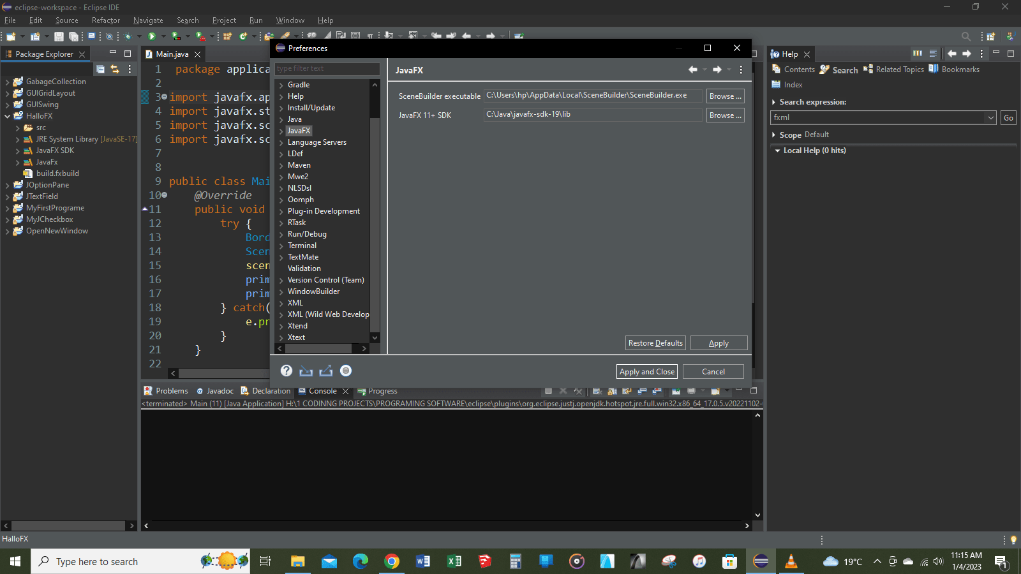This screenshot has width=1021, height=574.
Task: Open the Navigate menu
Action: pos(147,20)
